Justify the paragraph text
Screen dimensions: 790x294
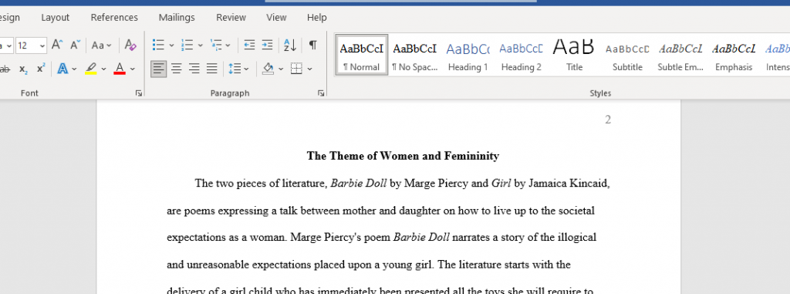211,69
